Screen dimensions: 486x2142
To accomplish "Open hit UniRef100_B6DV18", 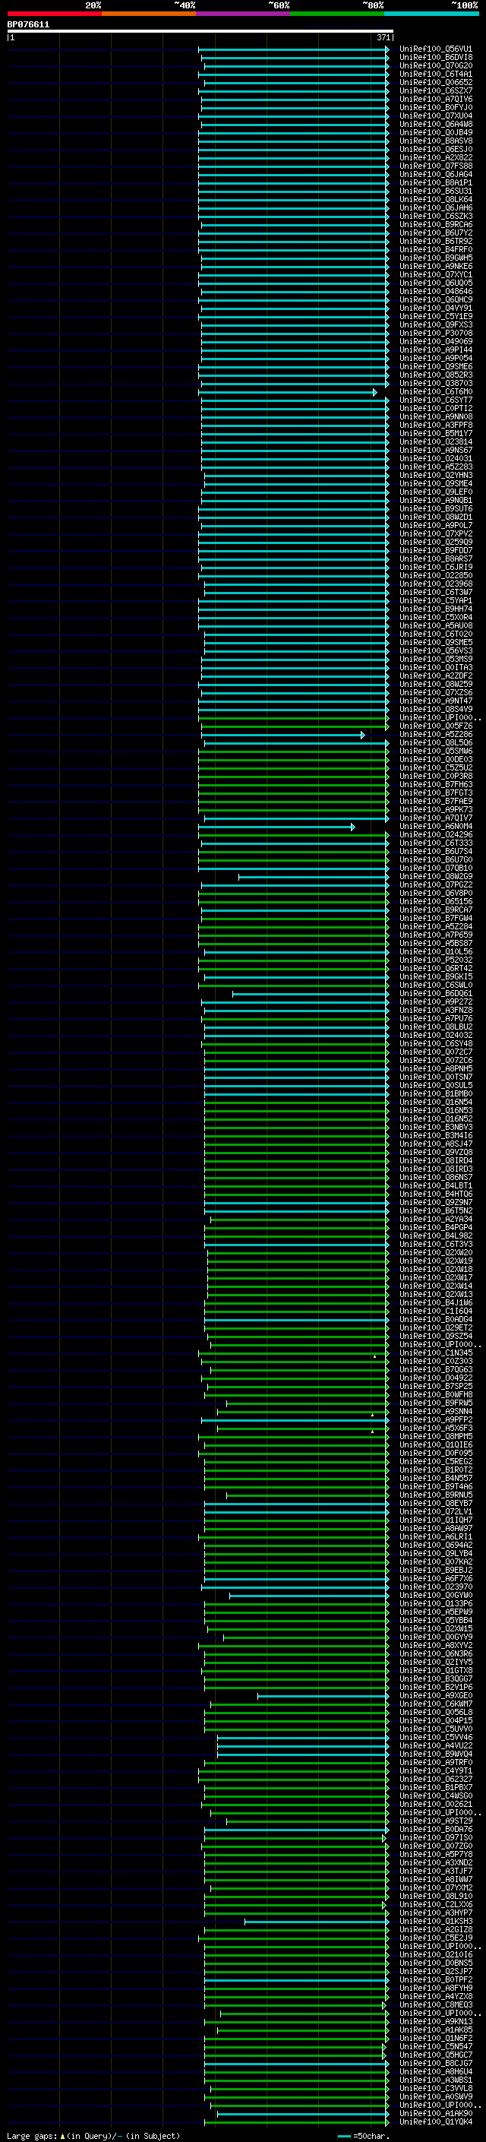I will [x=436, y=58].
